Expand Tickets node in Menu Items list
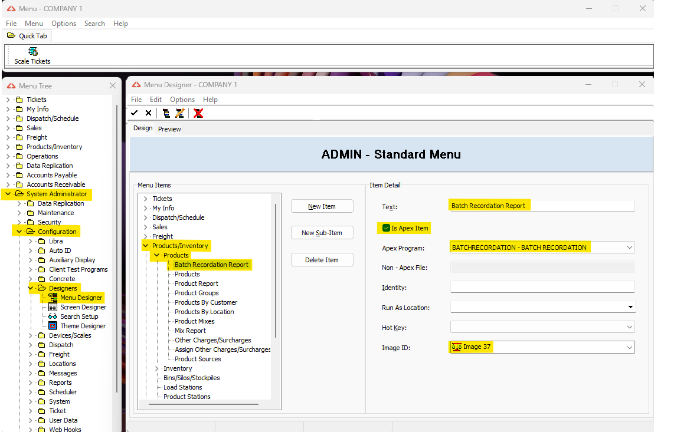Image resolution: width=674 pixels, height=432 pixels. pyautogui.click(x=145, y=199)
